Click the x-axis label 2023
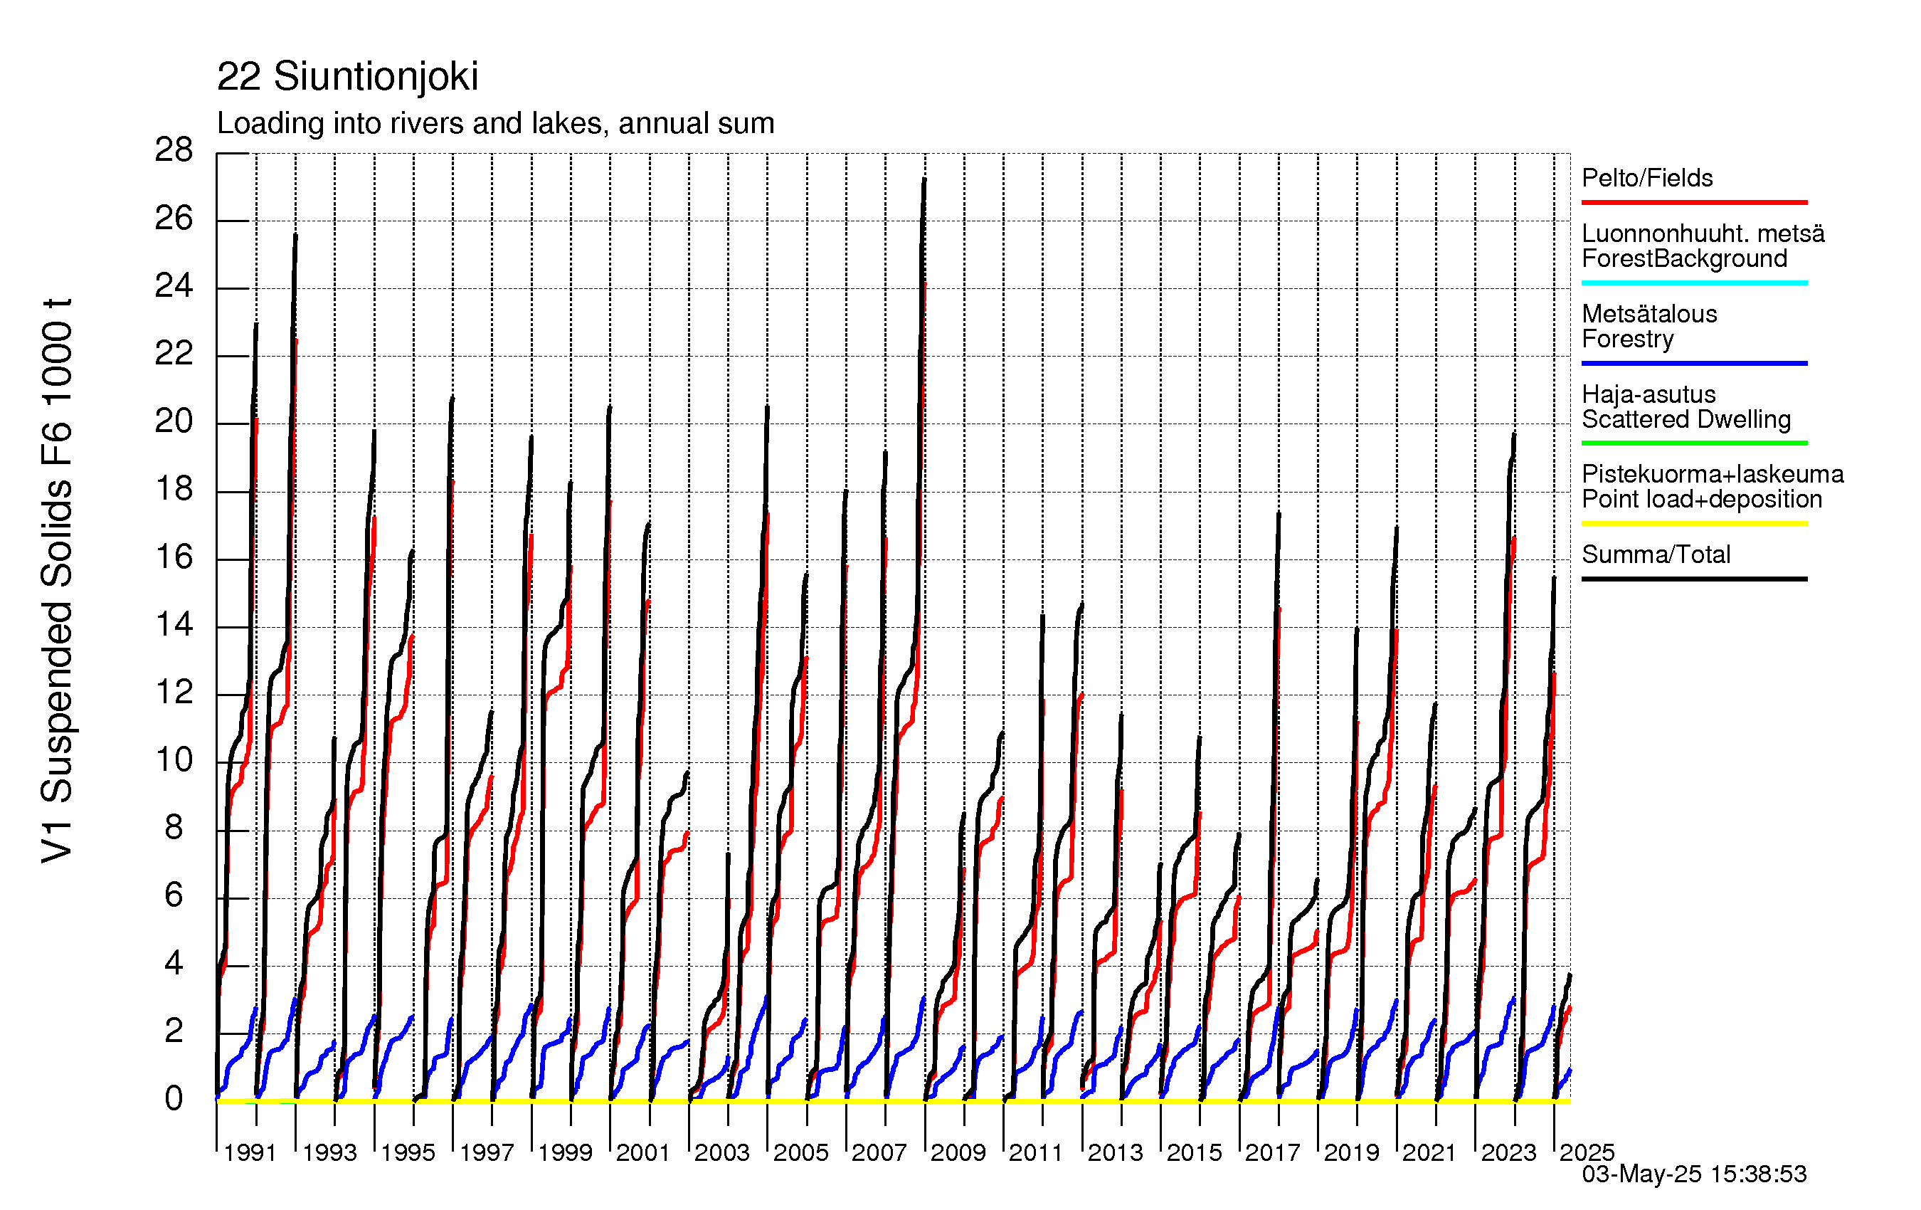Screen dimensions: 1921x1210 1508,1152
